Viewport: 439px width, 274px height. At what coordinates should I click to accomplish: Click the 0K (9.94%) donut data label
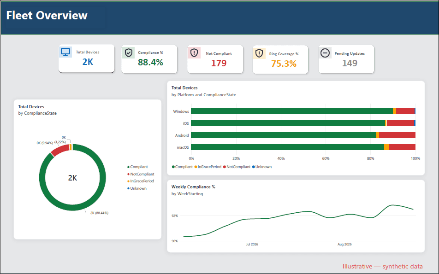tap(45, 143)
